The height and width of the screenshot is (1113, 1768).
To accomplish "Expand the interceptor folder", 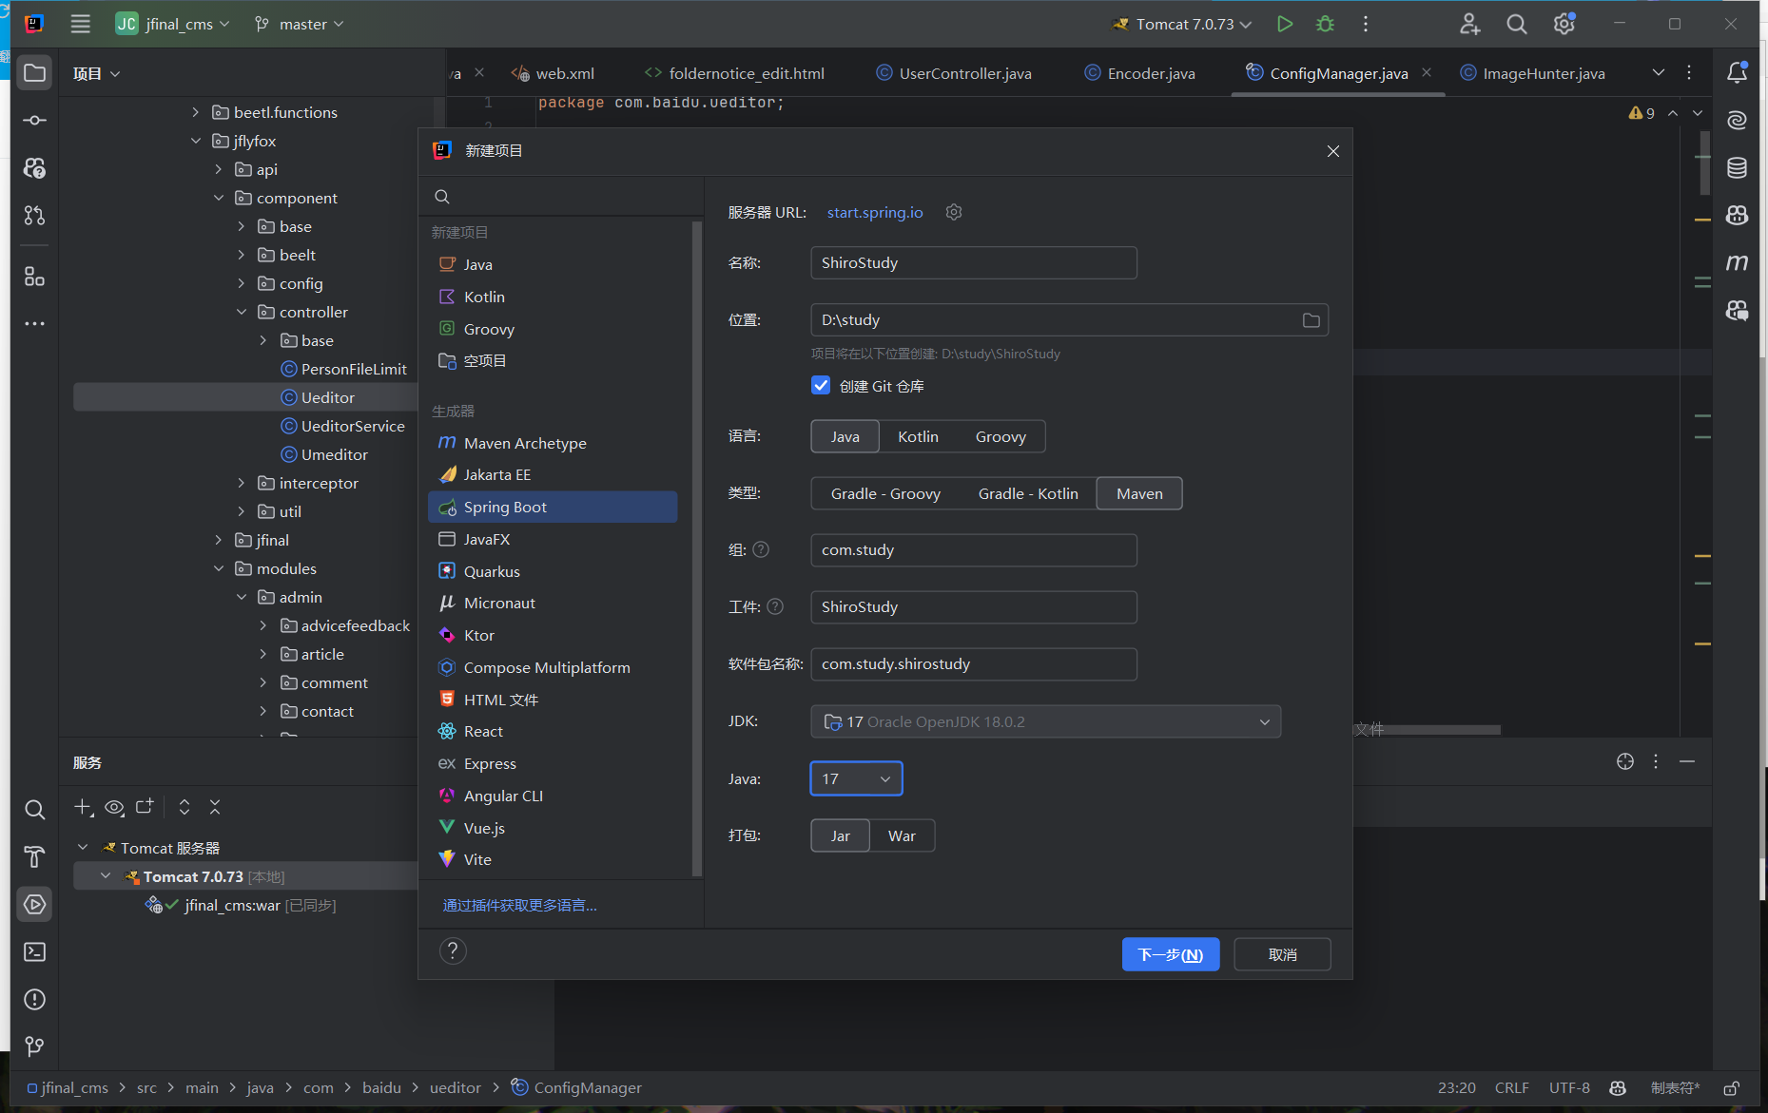I will coord(242,483).
